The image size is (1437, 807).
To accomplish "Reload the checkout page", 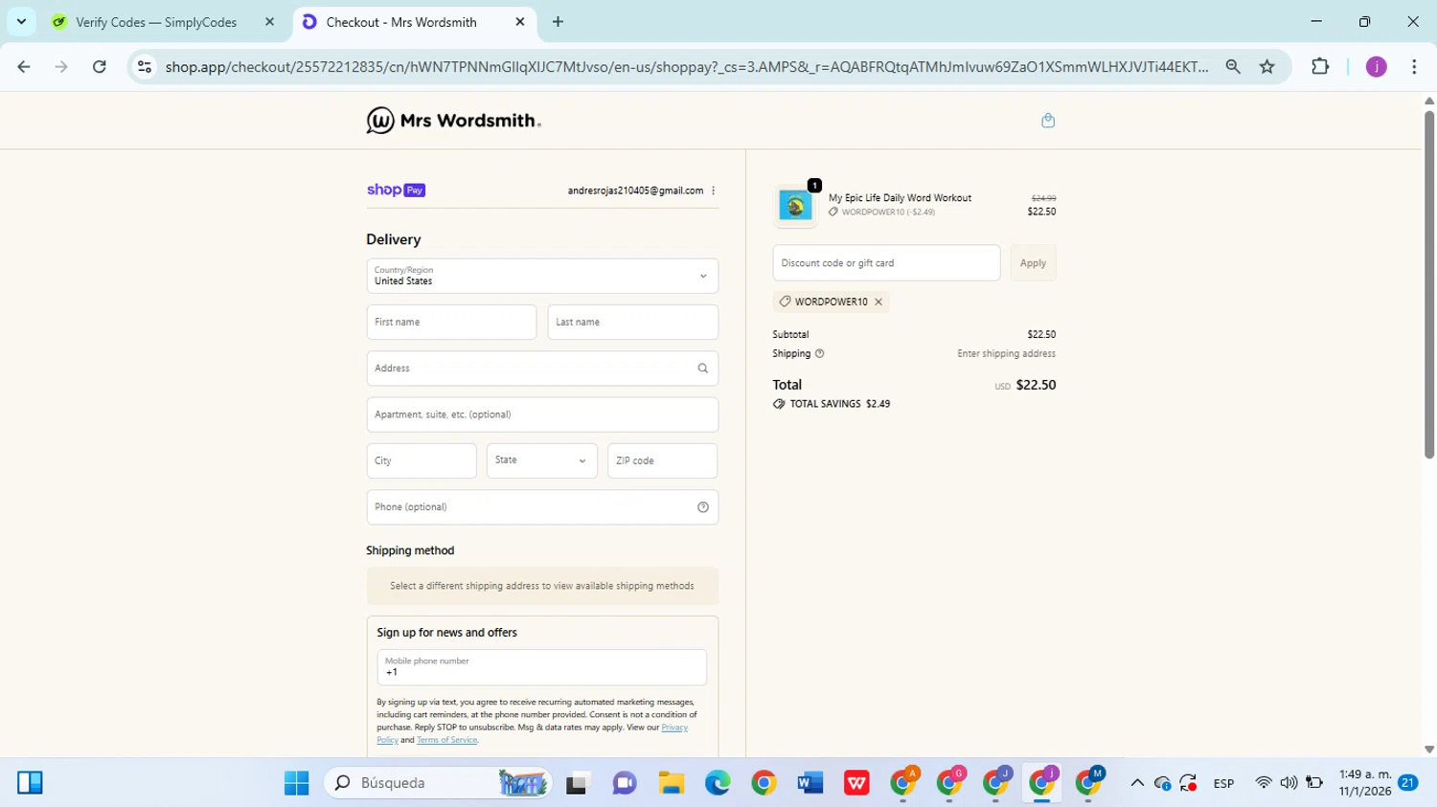I will click(100, 67).
